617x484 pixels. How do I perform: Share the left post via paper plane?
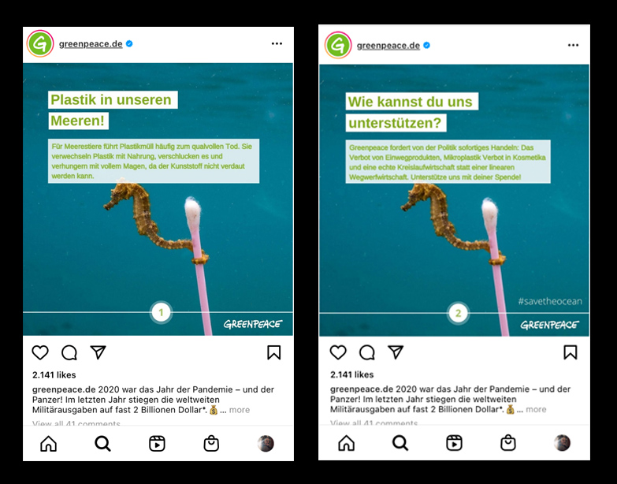coord(98,352)
